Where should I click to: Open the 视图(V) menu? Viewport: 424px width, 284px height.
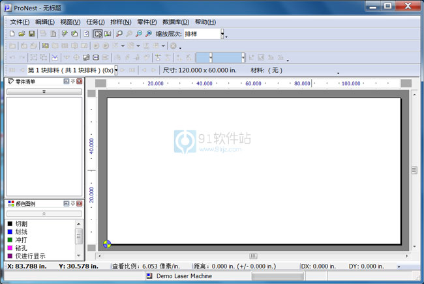70,22
